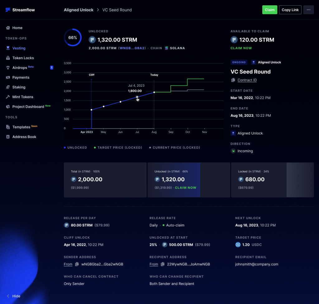Click the green Claim button
This screenshot has height=304, width=319.
tap(269, 10)
